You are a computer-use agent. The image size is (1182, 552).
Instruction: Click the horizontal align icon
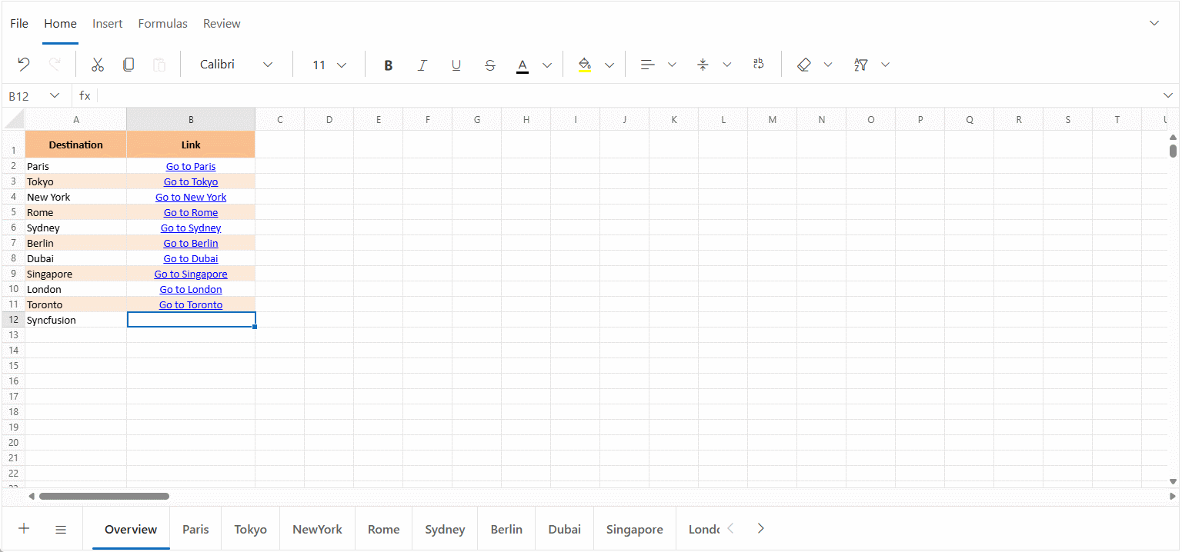pyautogui.click(x=648, y=65)
